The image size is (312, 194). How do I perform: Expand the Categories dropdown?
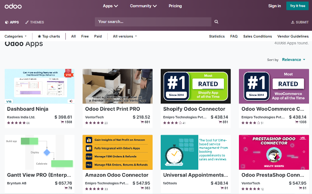pos(15,36)
